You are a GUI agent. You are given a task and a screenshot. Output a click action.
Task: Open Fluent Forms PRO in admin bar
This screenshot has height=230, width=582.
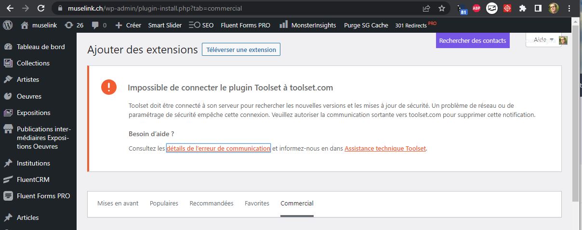point(245,25)
